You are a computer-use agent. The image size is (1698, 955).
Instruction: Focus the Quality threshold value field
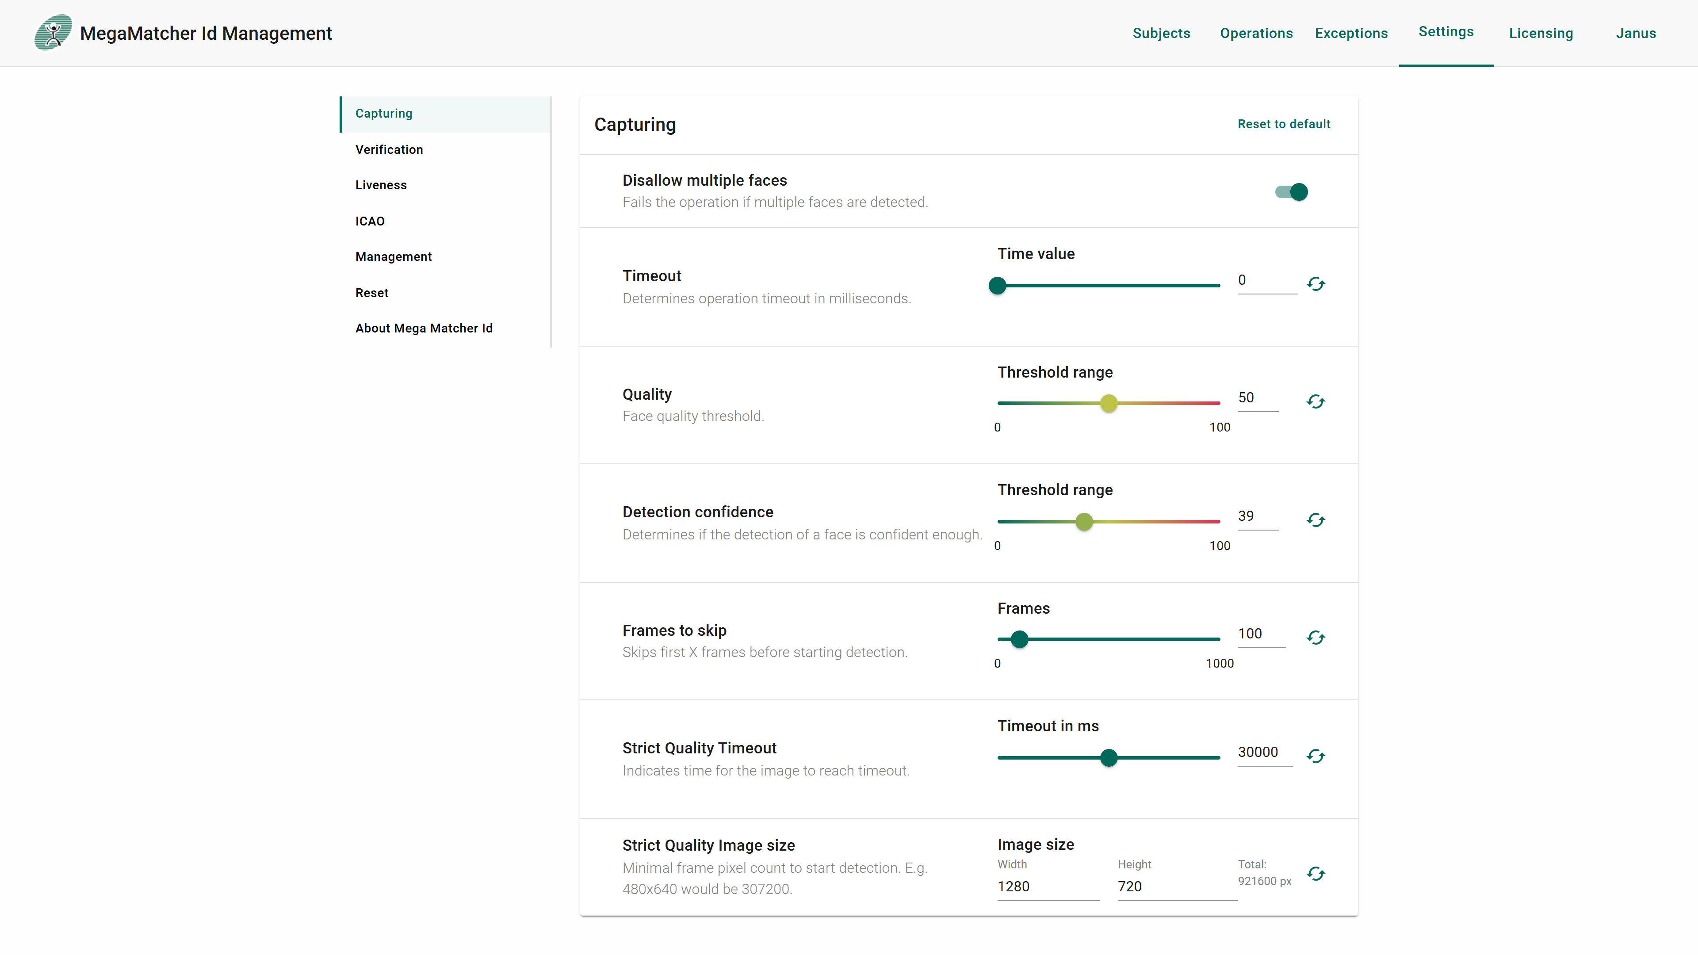click(1258, 398)
